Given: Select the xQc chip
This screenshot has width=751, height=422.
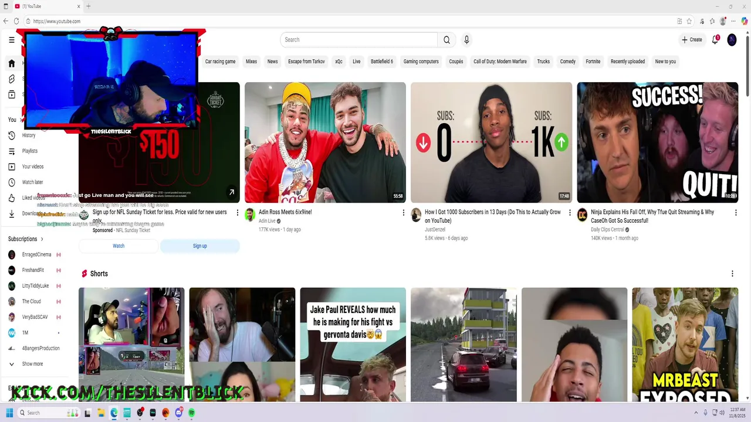Looking at the screenshot, I should (x=339, y=62).
